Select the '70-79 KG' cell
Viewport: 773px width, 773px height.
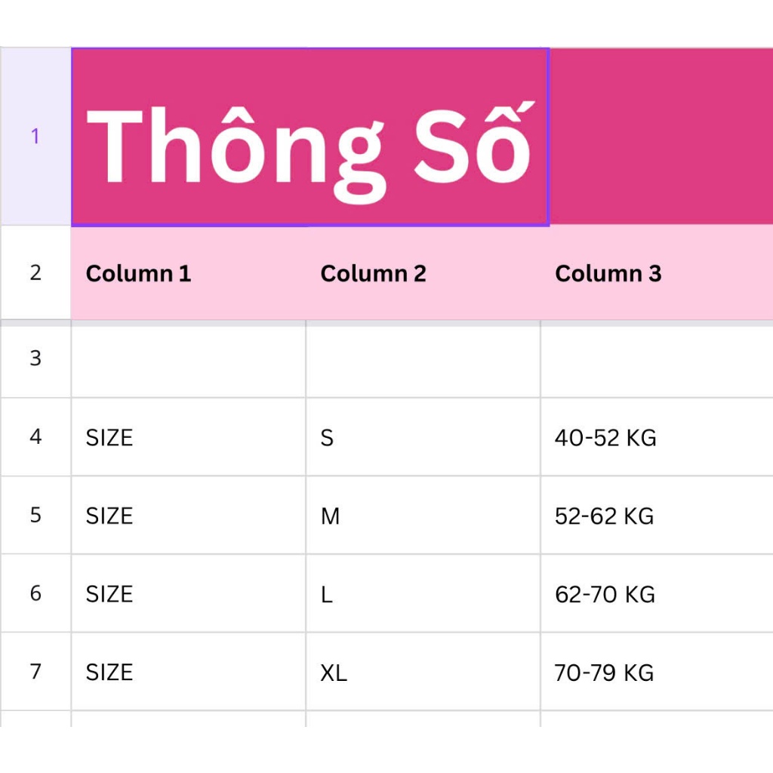(x=657, y=671)
